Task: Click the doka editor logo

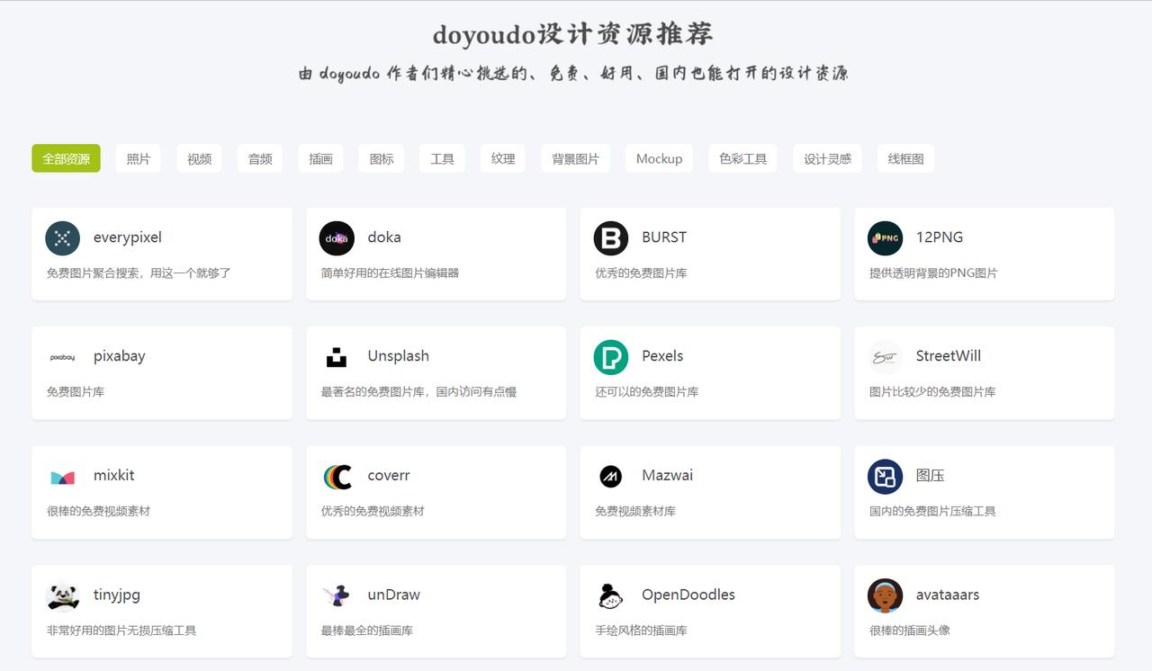Action: (x=337, y=237)
